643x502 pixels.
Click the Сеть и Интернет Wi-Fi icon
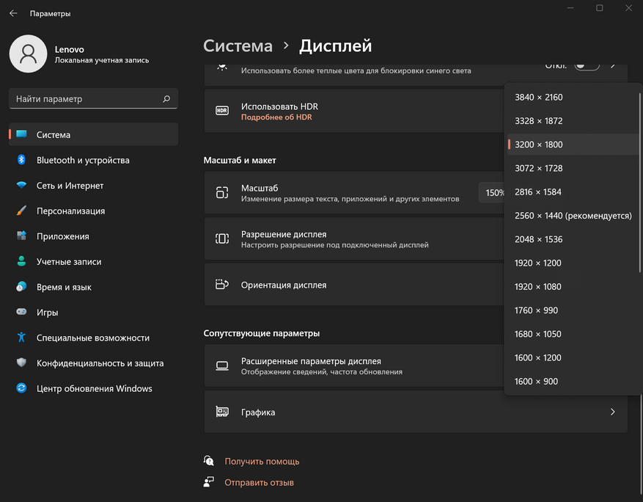click(22, 186)
